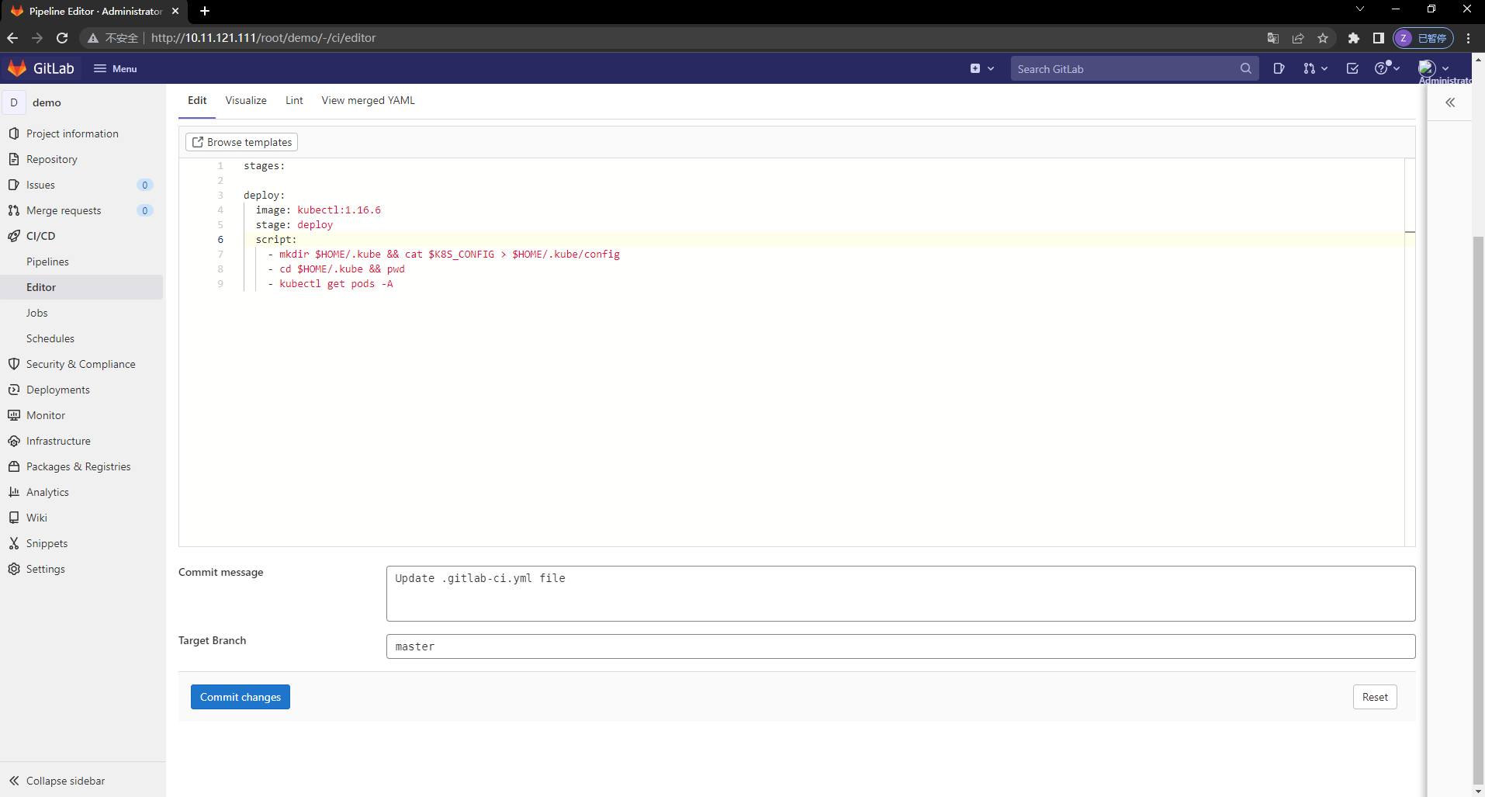Click the browser forward arrow
1485x797 pixels.
pyautogui.click(x=37, y=38)
